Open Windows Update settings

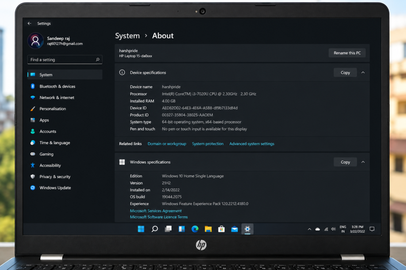pos(65,188)
